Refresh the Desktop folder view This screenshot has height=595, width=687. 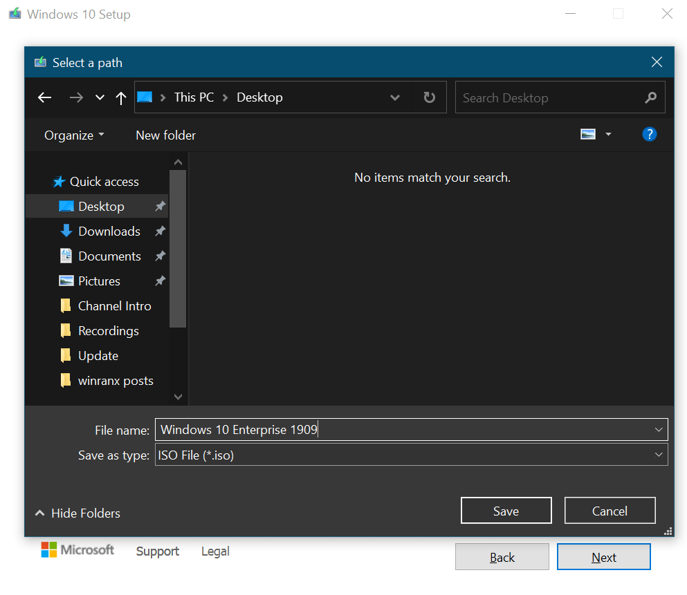tap(430, 97)
